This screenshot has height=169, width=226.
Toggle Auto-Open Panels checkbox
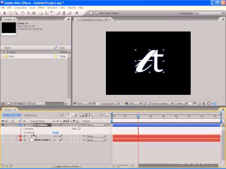coord(97,13)
